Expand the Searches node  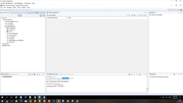(1, 44)
